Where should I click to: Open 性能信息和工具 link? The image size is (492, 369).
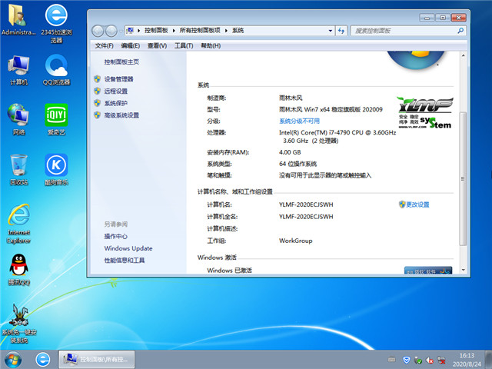coord(125,260)
